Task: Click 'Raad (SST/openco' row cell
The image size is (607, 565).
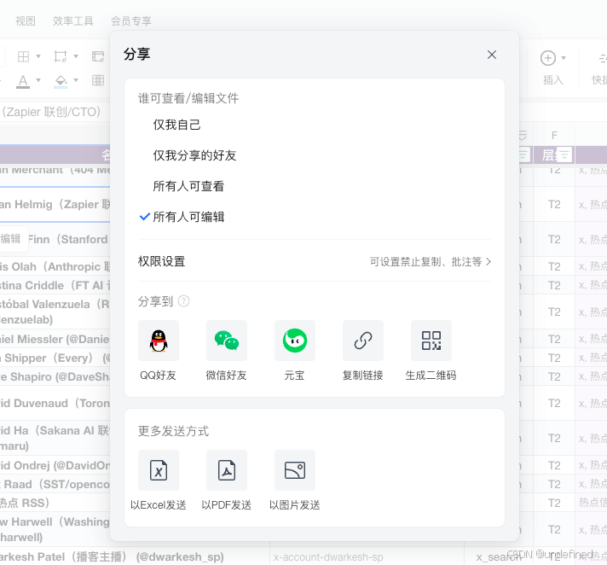Action: pyautogui.click(x=55, y=485)
